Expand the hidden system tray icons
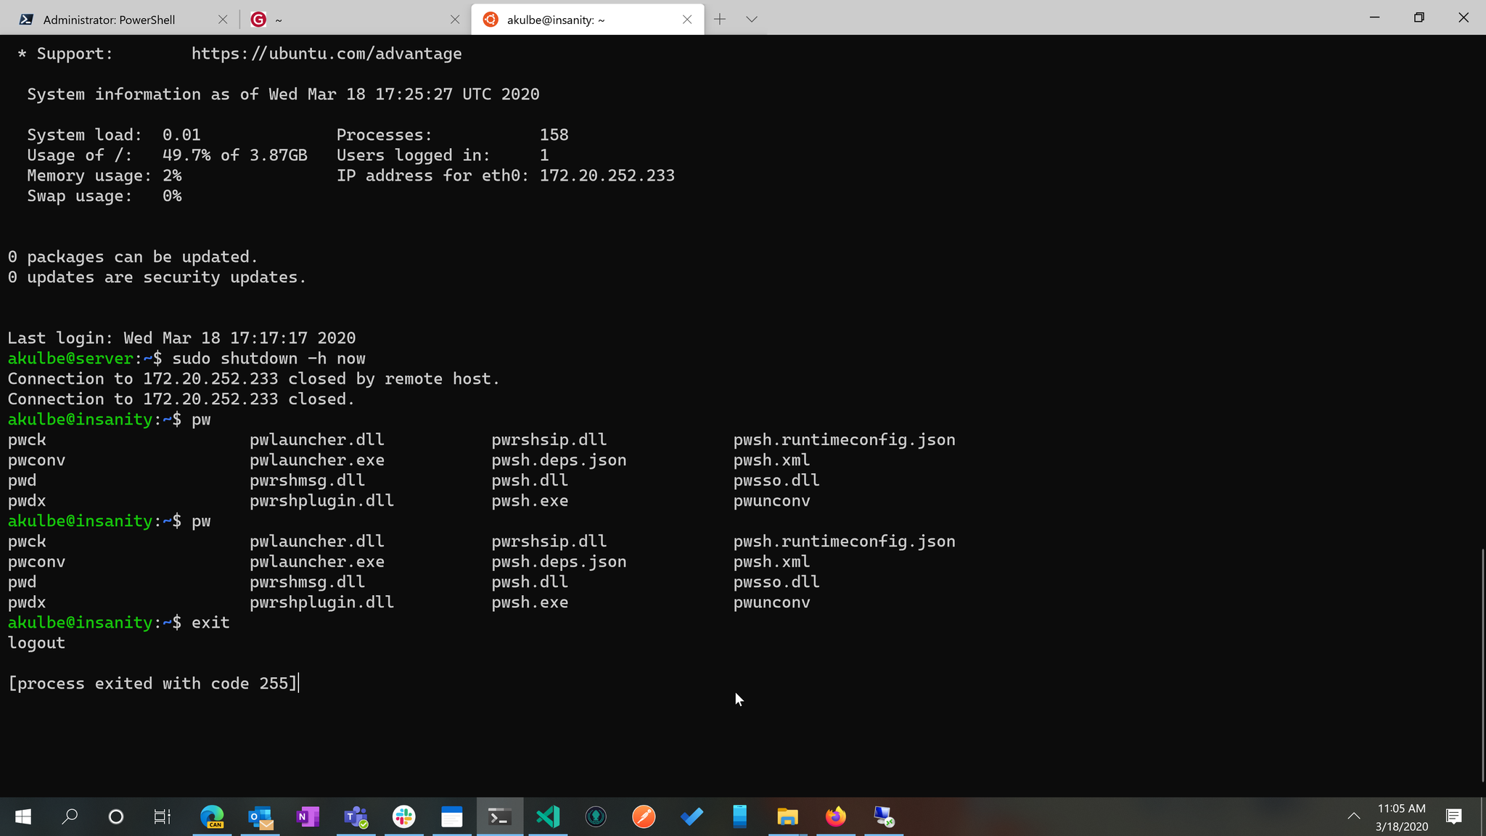Screen dimensions: 1486x836 1354,816
